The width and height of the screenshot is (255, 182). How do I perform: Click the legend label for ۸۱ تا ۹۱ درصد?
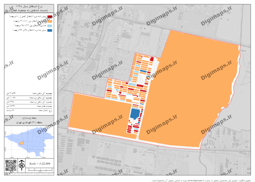pos(30,21)
